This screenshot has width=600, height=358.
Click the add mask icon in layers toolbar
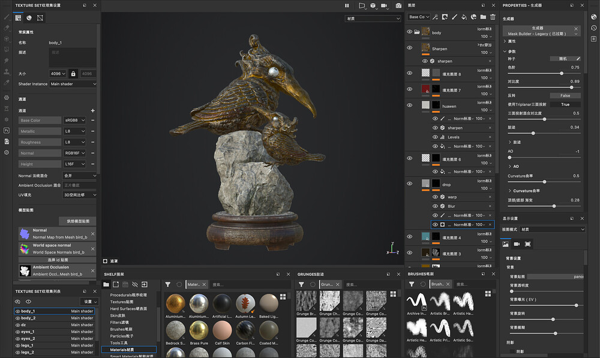pyautogui.click(x=445, y=17)
